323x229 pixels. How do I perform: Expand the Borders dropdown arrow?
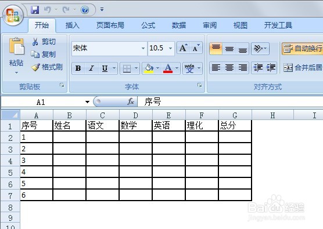(x=137, y=68)
